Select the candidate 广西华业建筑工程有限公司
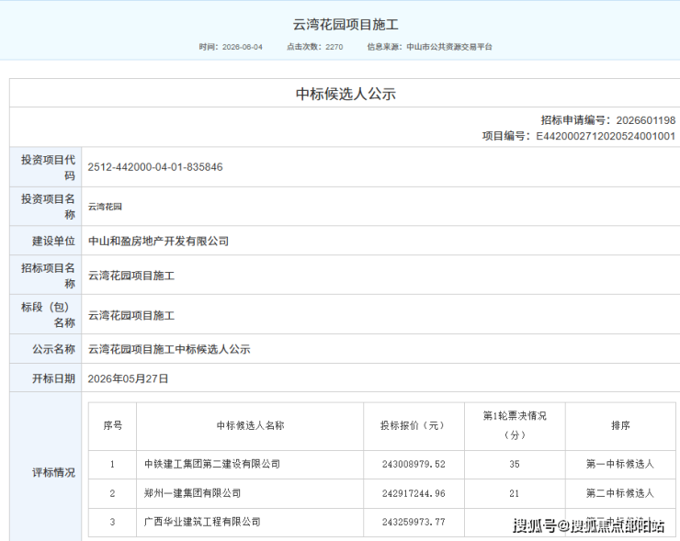 tap(202, 522)
